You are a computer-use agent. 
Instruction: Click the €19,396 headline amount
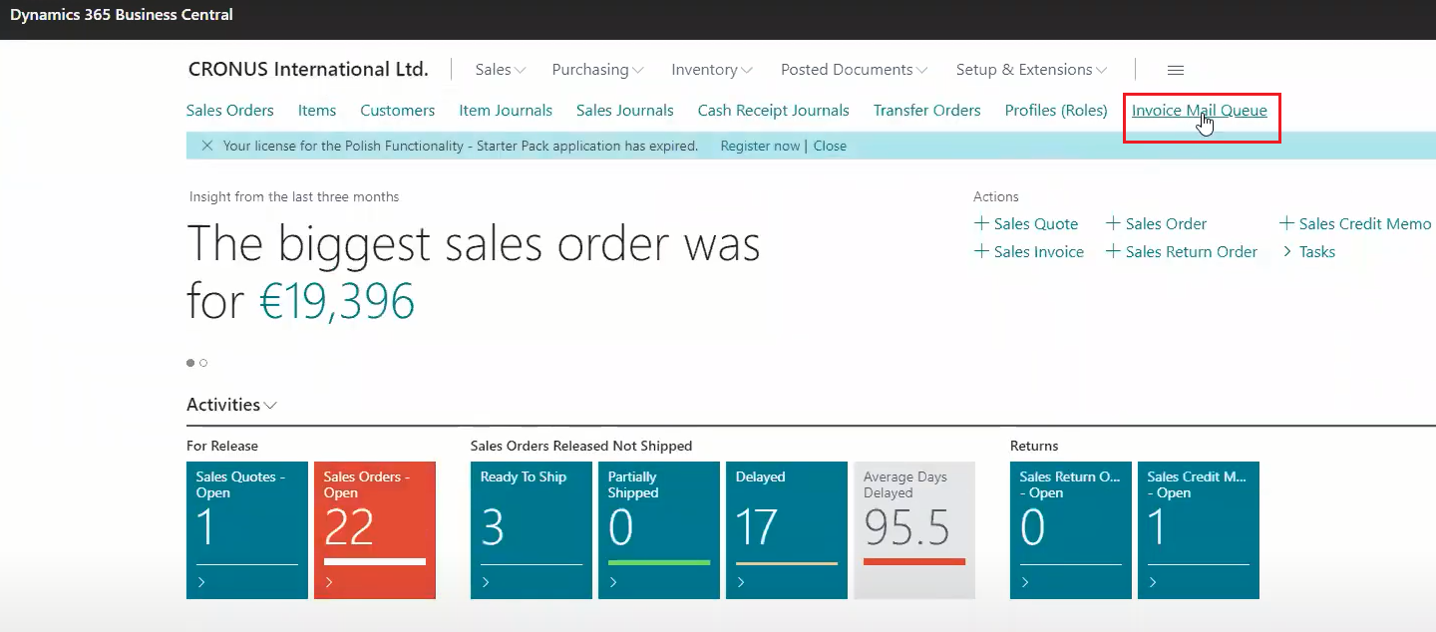338,301
